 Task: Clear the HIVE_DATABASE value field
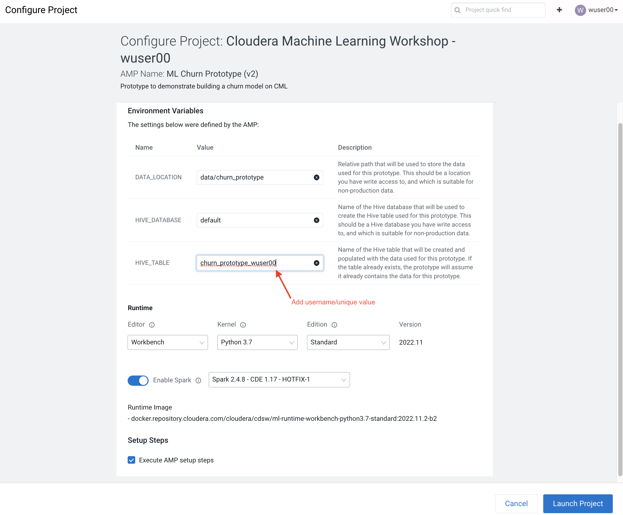tap(316, 220)
